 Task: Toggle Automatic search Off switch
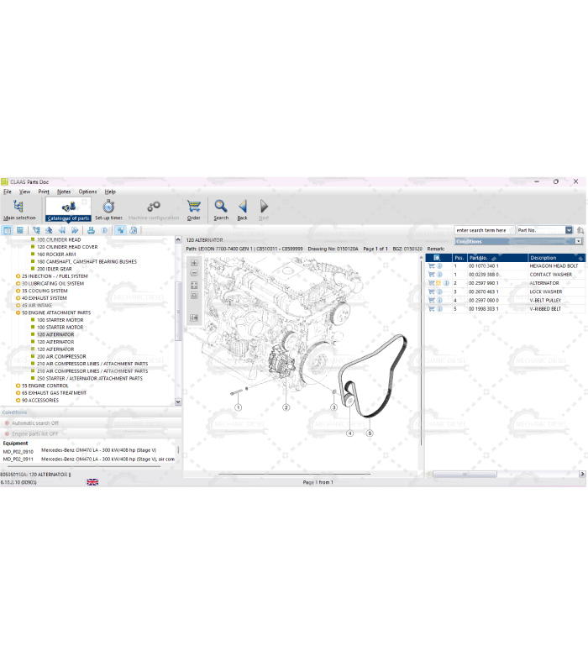tap(8, 423)
